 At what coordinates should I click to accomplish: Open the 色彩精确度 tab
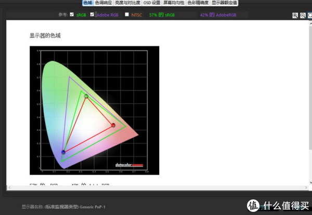(x=198, y=3)
